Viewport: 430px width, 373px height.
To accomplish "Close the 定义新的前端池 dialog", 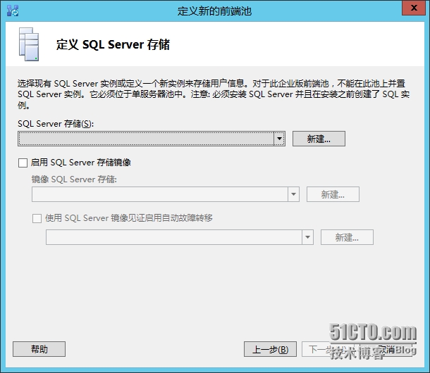I will 414,8.
